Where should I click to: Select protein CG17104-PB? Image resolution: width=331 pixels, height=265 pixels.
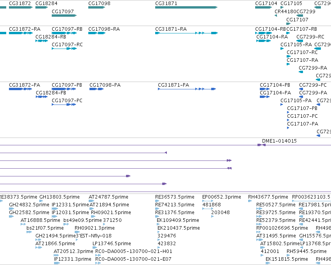coord(265,89)
